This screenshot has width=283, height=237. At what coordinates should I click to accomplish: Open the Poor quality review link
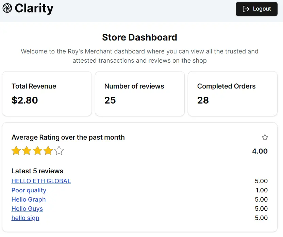point(29,190)
